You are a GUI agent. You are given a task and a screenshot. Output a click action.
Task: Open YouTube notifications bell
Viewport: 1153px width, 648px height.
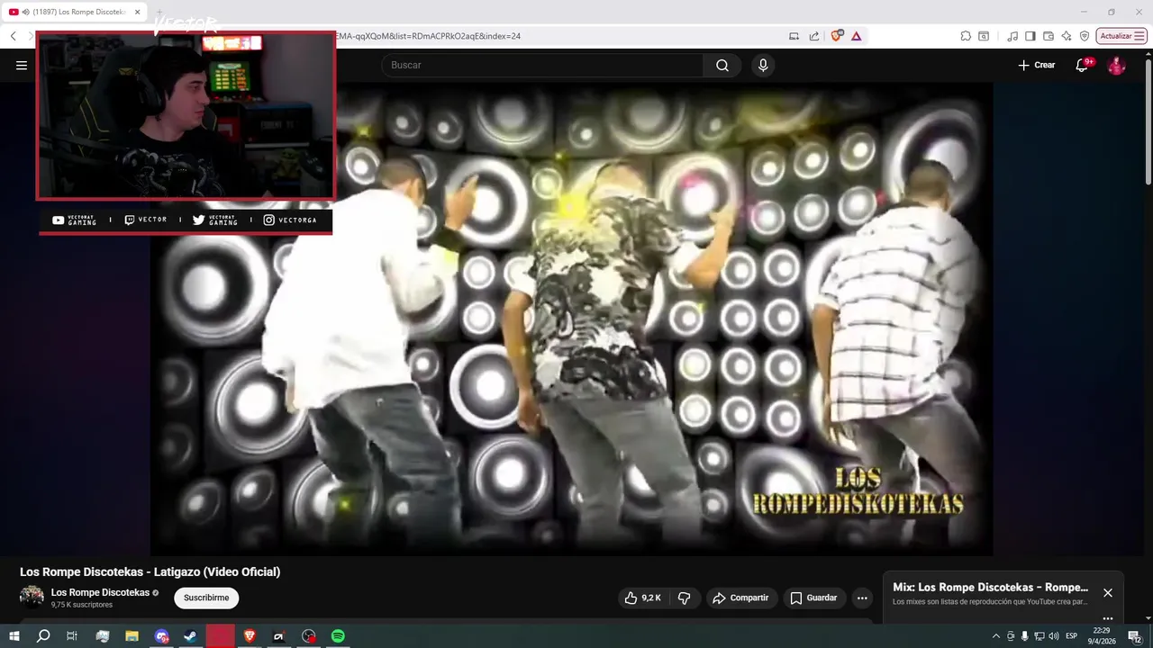(1082, 65)
